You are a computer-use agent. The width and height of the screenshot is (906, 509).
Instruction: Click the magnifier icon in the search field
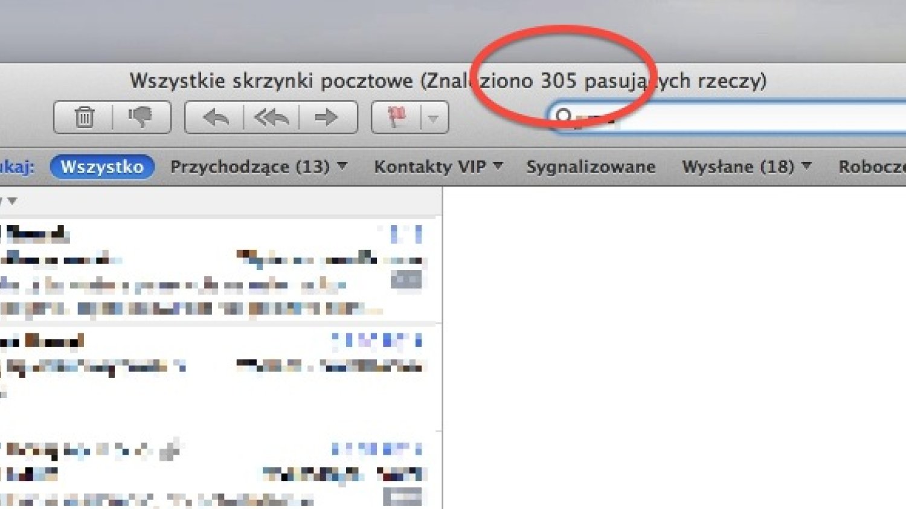pyautogui.click(x=563, y=116)
